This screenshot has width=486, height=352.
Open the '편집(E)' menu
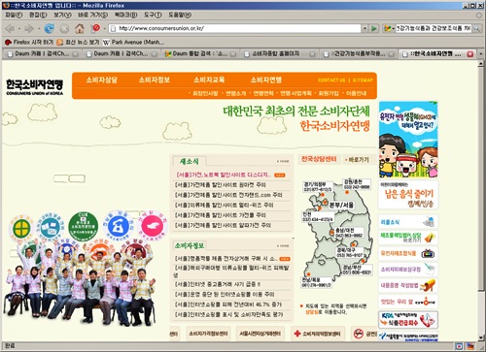point(38,15)
